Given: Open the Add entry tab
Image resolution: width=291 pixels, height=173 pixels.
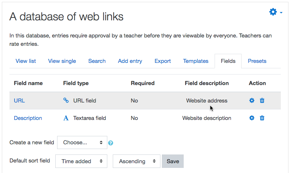Looking at the screenshot, I should [130, 61].
